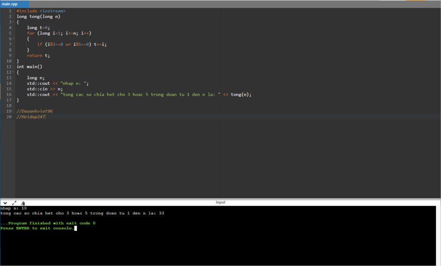Click the cout "nhap n: " line 14
Image resolution: width=441 pixels, height=266 pixels.
(58, 84)
